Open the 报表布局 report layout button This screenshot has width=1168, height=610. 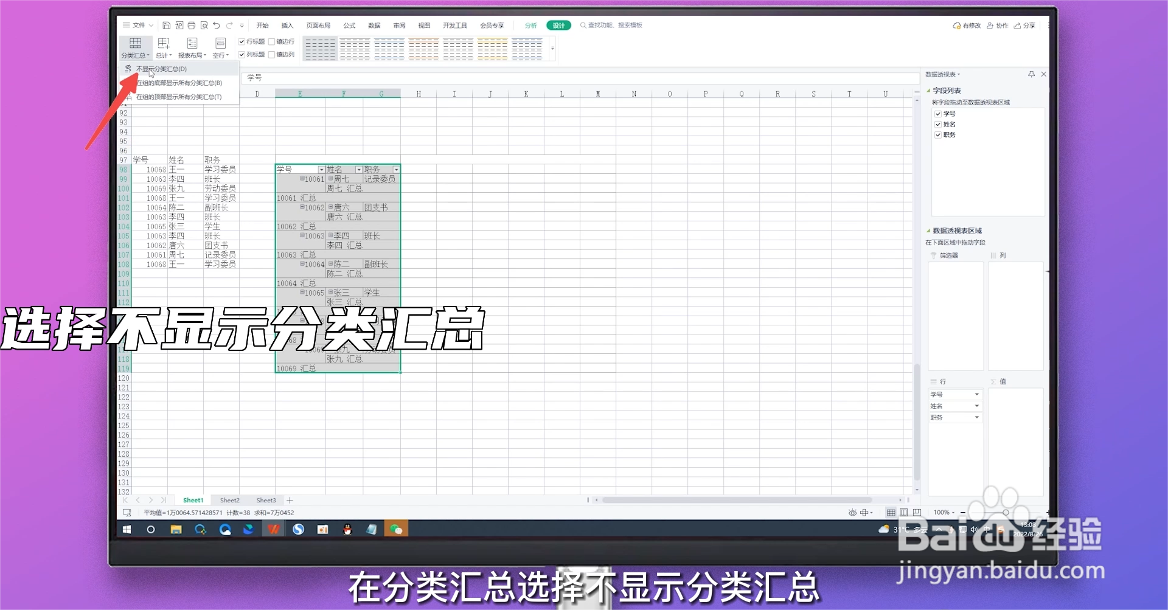pyautogui.click(x=192, y=47)
